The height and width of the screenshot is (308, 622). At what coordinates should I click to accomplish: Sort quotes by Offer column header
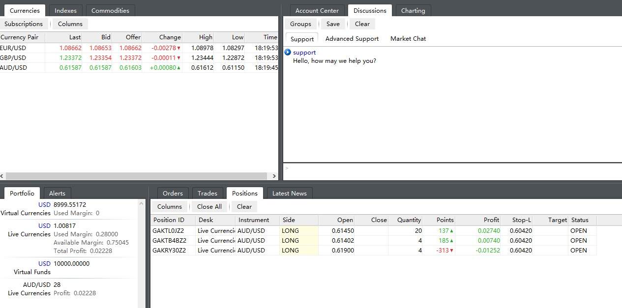(x=127, y=37)
